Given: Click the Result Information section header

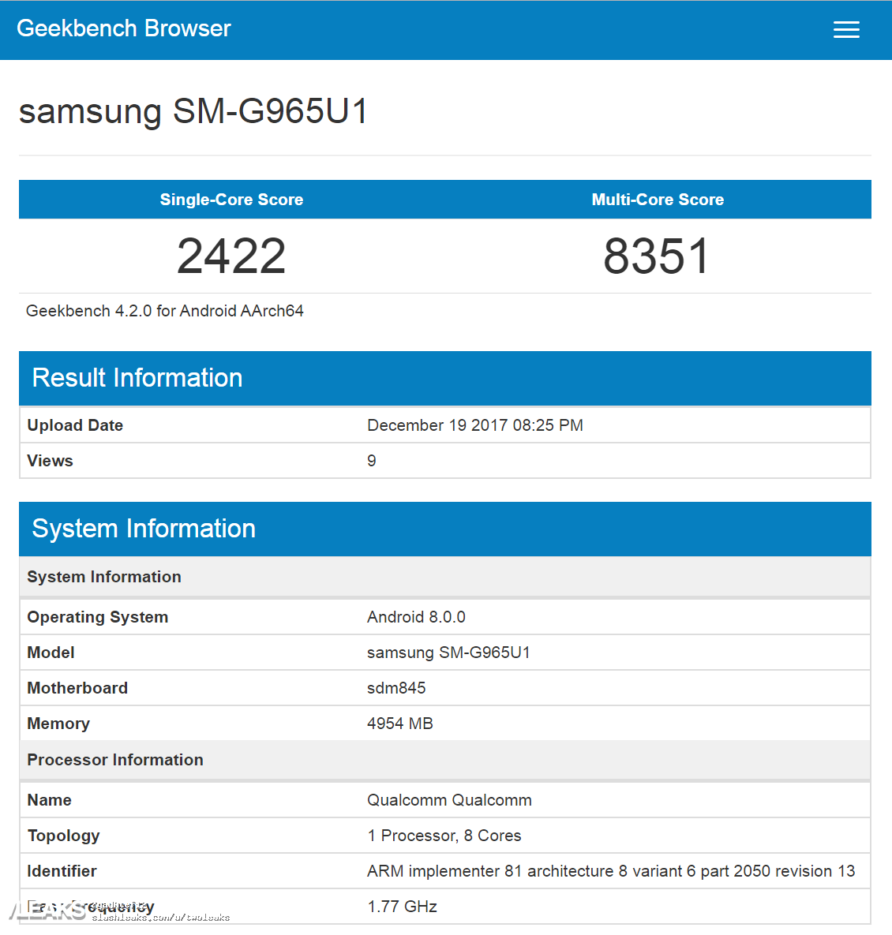Looking at the screenshot, I should pos(137,378).
